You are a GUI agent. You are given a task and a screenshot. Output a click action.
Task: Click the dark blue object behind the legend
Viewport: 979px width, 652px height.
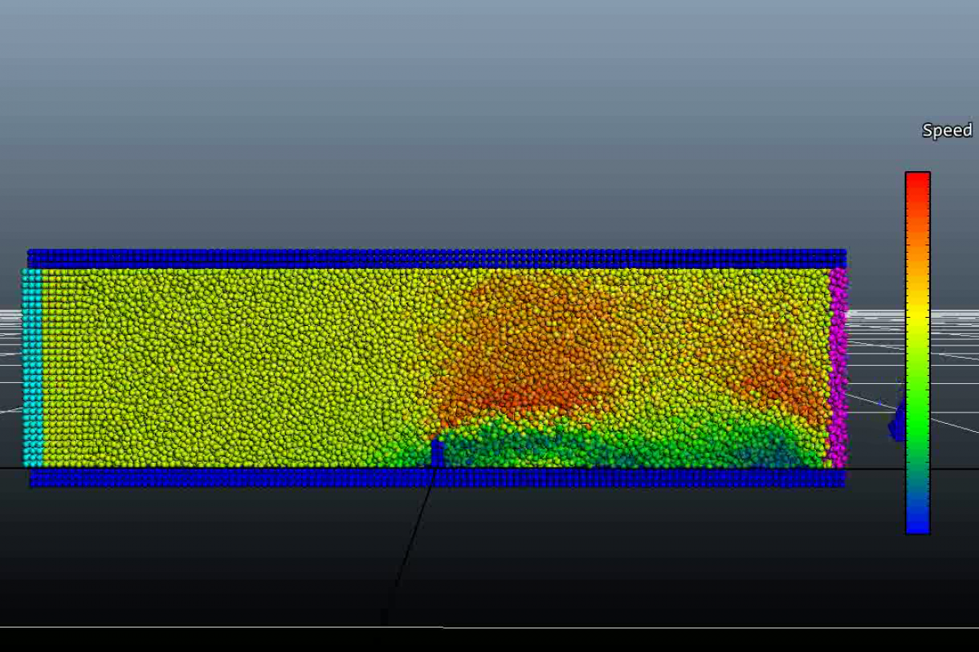coord(898,421)
